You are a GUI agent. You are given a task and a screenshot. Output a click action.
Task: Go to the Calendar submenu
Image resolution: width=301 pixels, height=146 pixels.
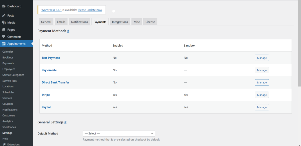tap(8, 52)
